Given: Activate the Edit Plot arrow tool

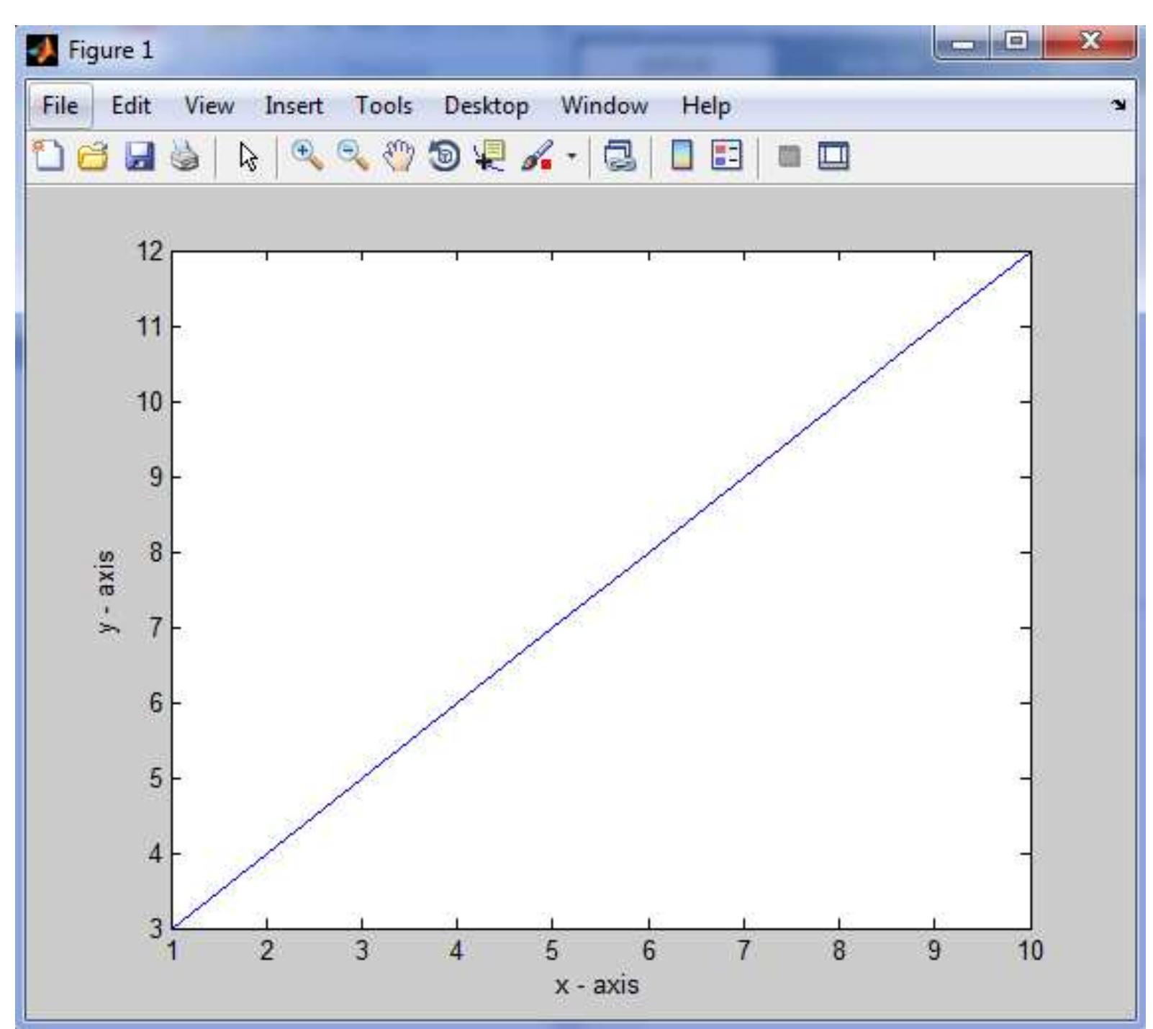Looking at the screenshot, I should (248, 156).
